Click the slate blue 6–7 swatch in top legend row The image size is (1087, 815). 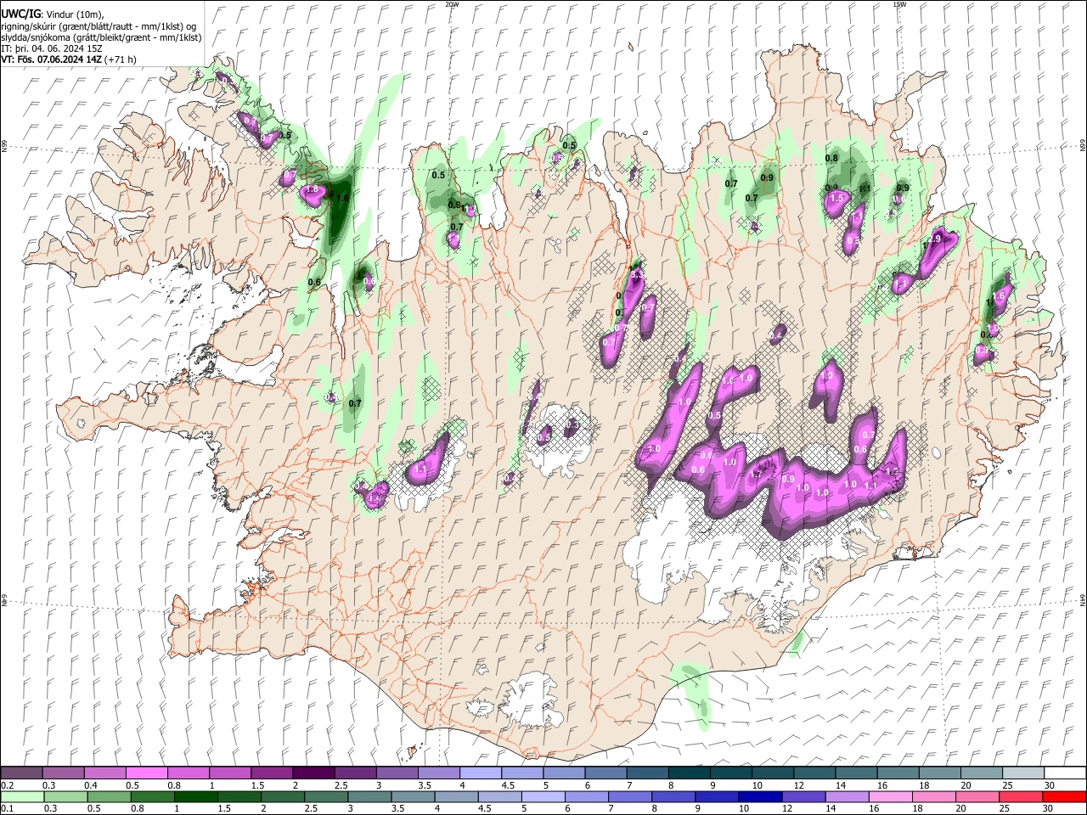pyautogui.click(x=606, y=773)
